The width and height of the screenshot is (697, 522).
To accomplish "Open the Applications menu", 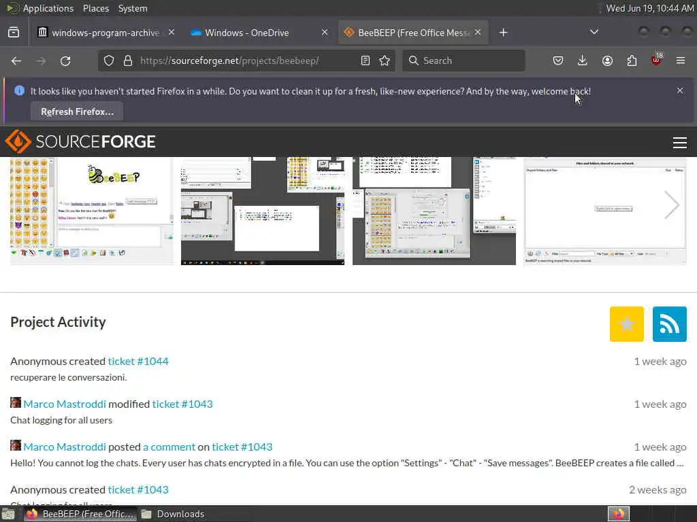I will coord(48,8).
